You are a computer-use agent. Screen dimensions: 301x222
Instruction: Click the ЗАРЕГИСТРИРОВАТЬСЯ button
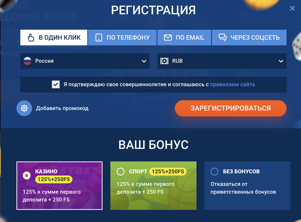coord(230,108)
